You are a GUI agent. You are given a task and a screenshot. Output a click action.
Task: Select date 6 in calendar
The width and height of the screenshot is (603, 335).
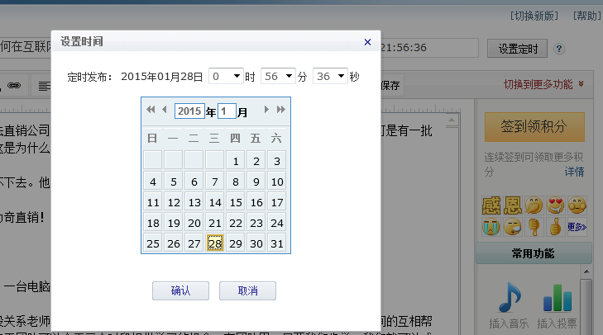tap(194, 182)
